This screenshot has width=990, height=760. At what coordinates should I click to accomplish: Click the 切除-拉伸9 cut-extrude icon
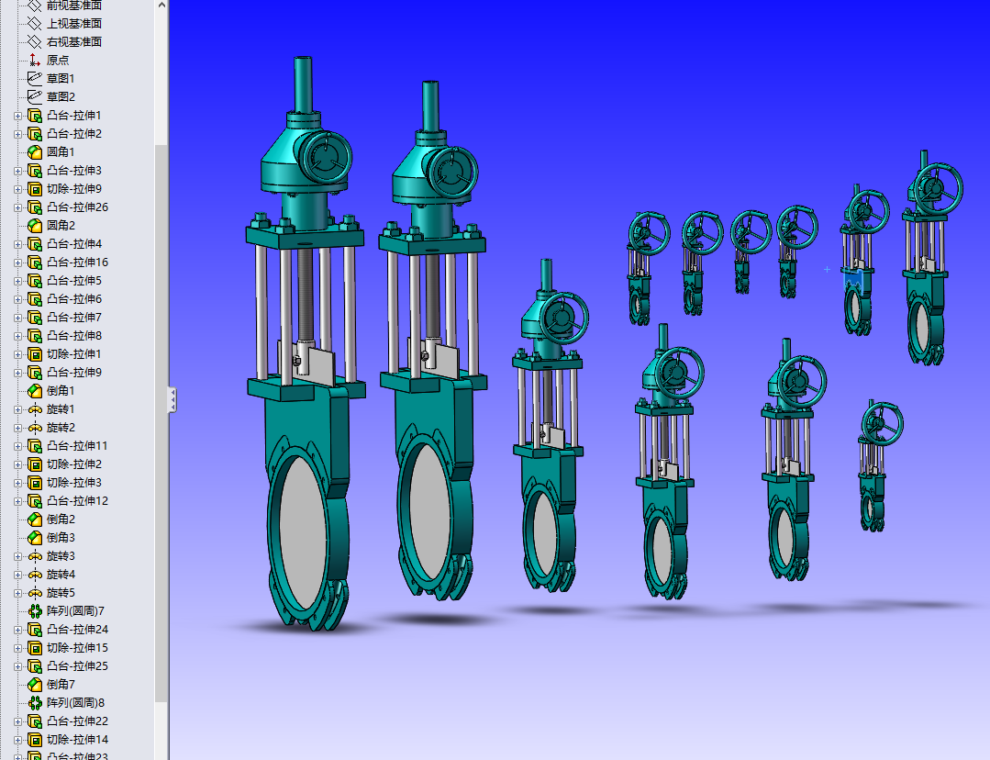click(x=35, y=189)
